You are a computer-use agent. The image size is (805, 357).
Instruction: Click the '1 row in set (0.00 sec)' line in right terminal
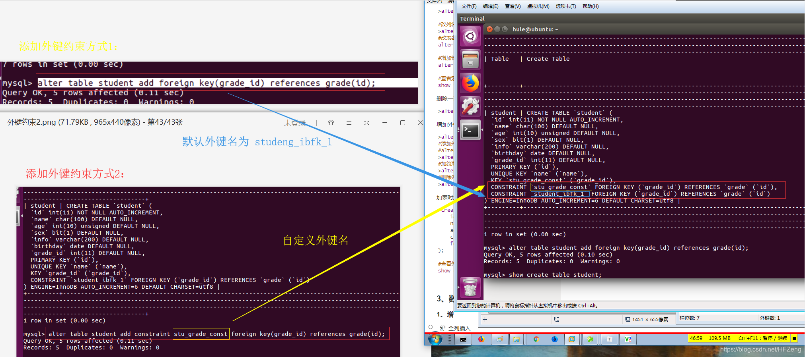[x=524, y=234]
